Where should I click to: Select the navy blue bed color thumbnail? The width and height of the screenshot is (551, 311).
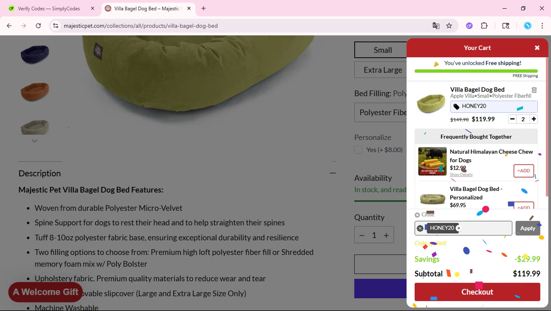35,54
